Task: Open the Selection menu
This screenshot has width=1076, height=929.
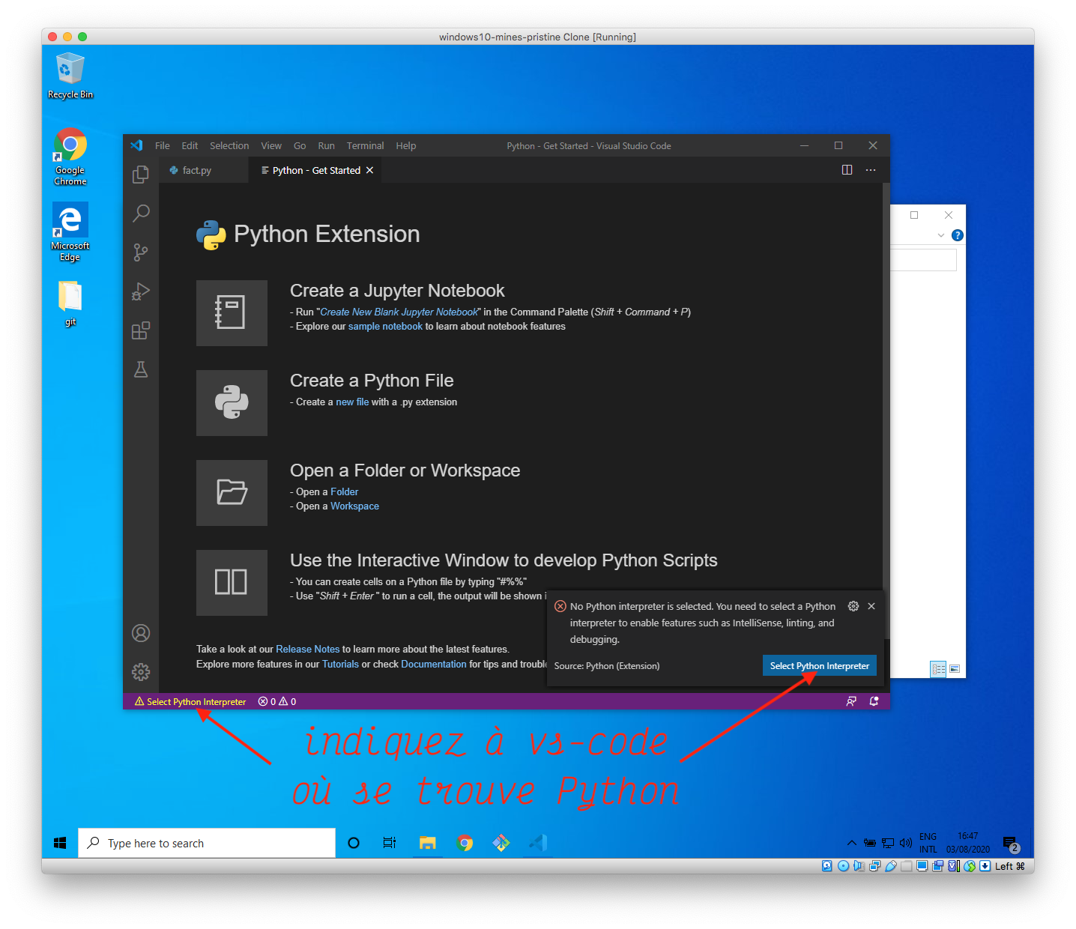Action: tap(229, 146)
